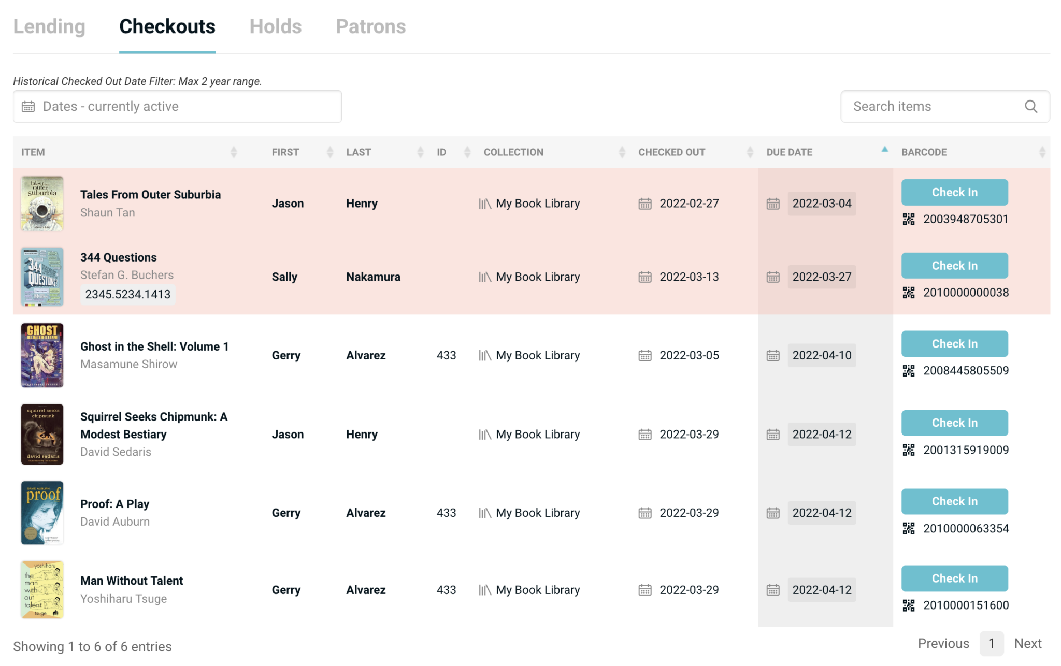Sort by Checked Out column arrows
The height and width of the screenshot is (666, 1061).
750,152
